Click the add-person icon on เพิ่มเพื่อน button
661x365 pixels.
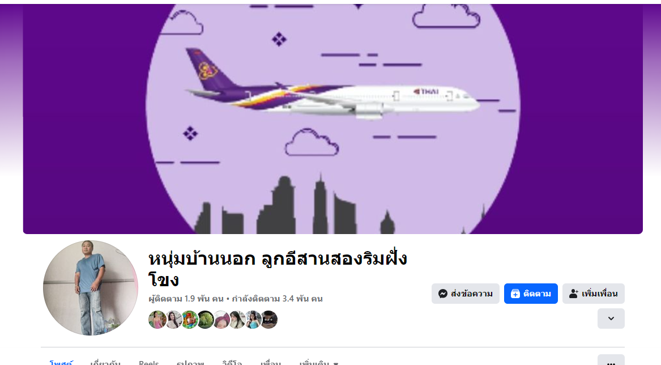tap(573, 294)
